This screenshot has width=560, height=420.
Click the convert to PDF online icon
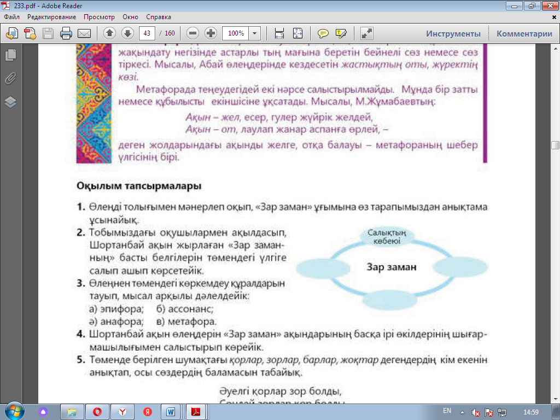[x=12, y=33]
